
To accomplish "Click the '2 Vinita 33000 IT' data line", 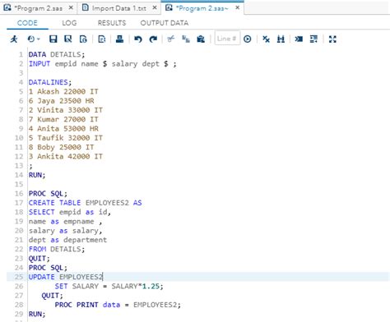I will [x=66, y=110].
